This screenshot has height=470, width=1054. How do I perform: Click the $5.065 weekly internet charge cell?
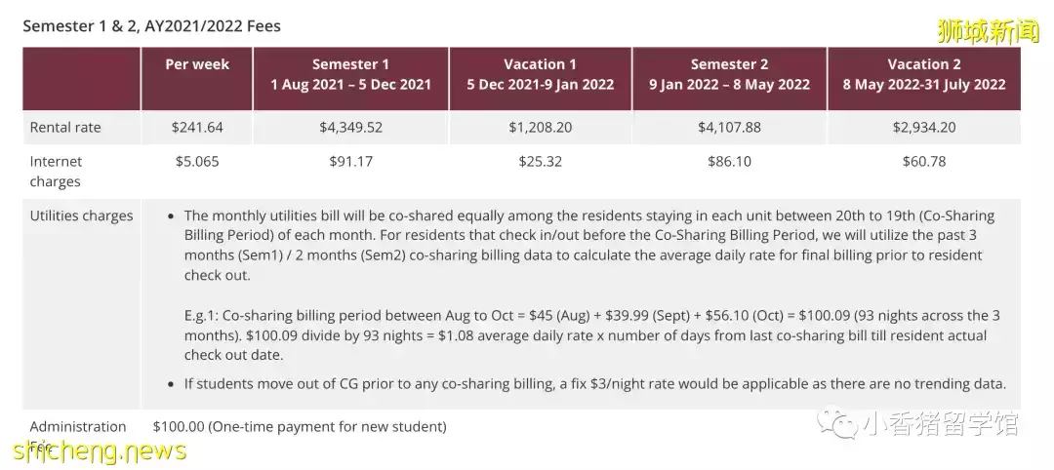197,162
